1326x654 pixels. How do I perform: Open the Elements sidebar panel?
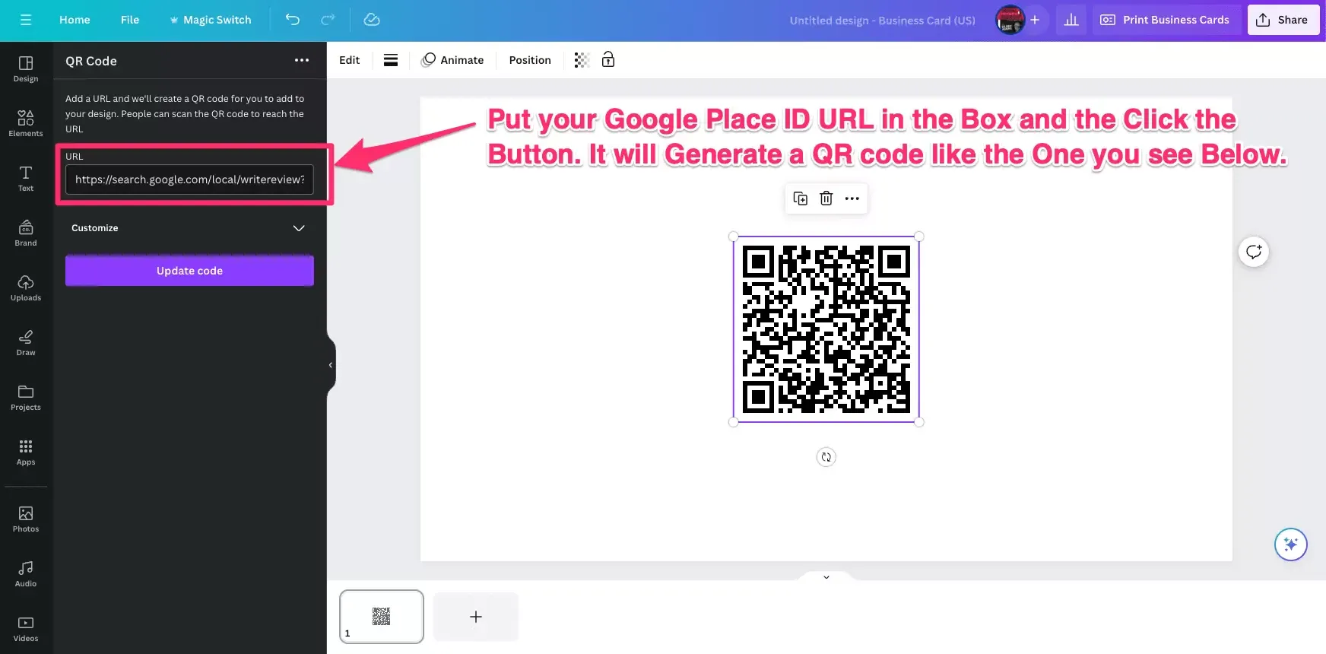[26, 123]
